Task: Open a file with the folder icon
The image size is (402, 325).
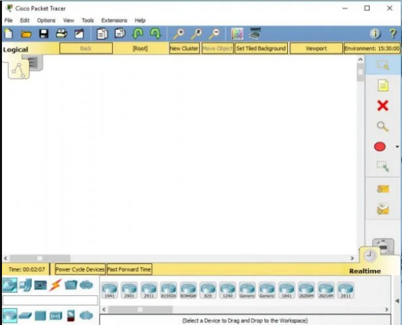Action: [26, 34]
